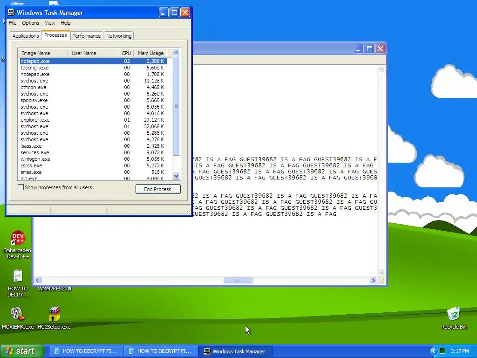Maximize the Notepad window
The width and height of the screenshot is (477, 358).
369,48
